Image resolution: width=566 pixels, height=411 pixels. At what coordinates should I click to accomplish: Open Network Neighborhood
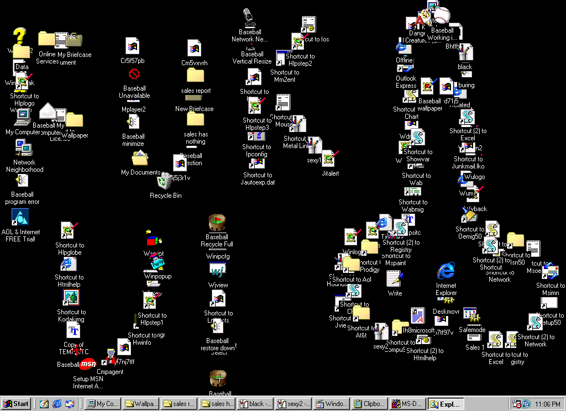pyautogui.click(x=23, y=148)
